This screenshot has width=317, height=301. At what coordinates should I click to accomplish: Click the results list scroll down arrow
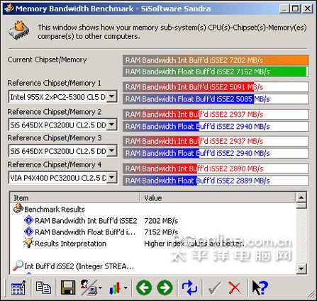[301, 268]
